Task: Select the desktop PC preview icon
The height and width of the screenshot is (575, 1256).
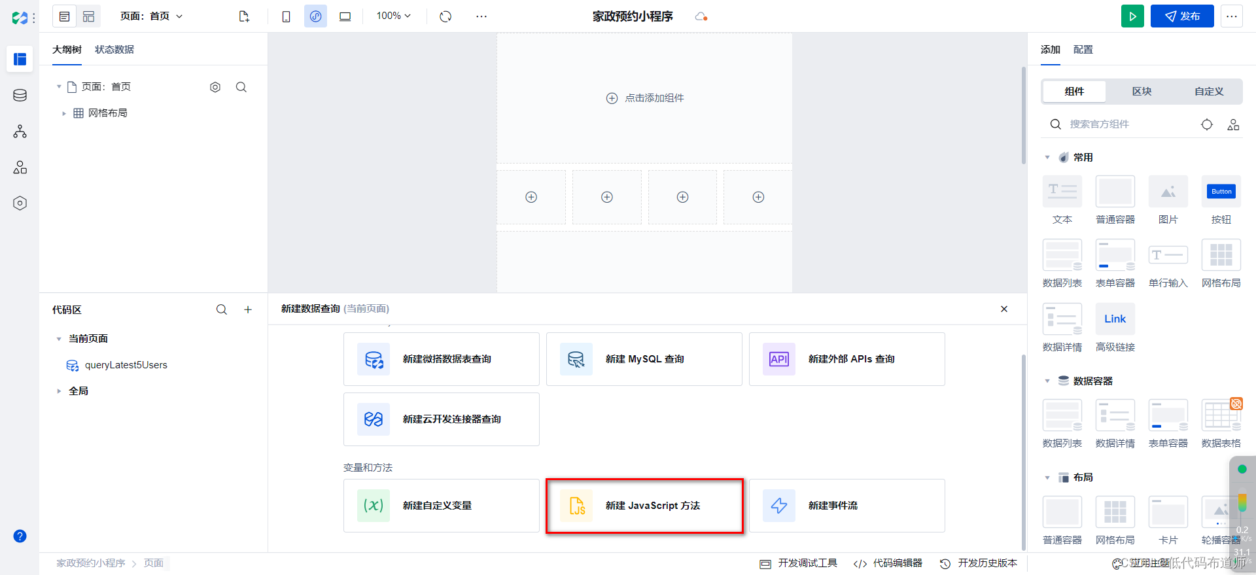Action: (345, 16)
